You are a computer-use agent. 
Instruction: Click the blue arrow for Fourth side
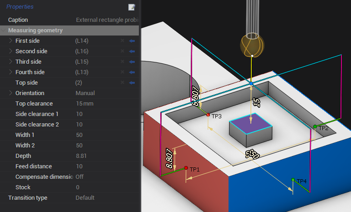132,72
